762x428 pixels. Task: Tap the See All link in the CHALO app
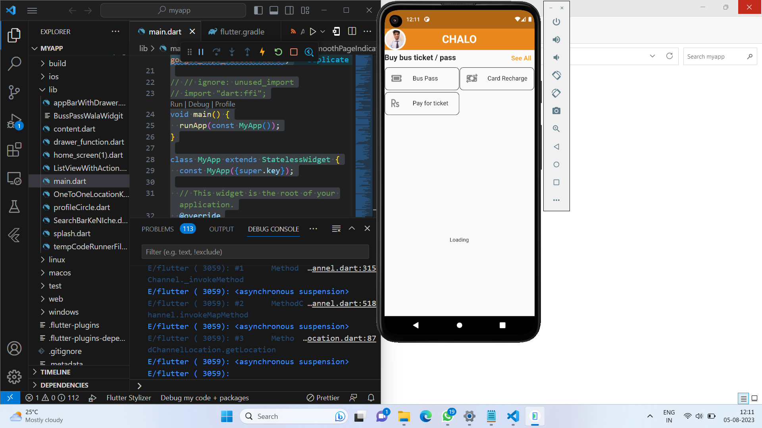click(521, 58)
